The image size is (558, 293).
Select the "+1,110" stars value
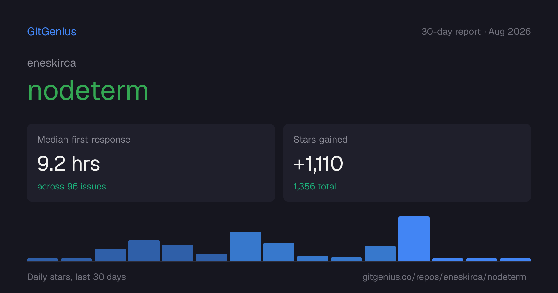pyautogui.click(x=318, y=164)
